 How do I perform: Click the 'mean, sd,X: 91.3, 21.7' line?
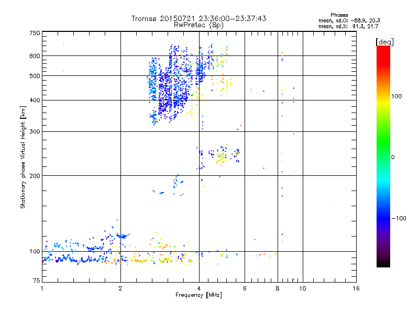[x=348, y=26]
